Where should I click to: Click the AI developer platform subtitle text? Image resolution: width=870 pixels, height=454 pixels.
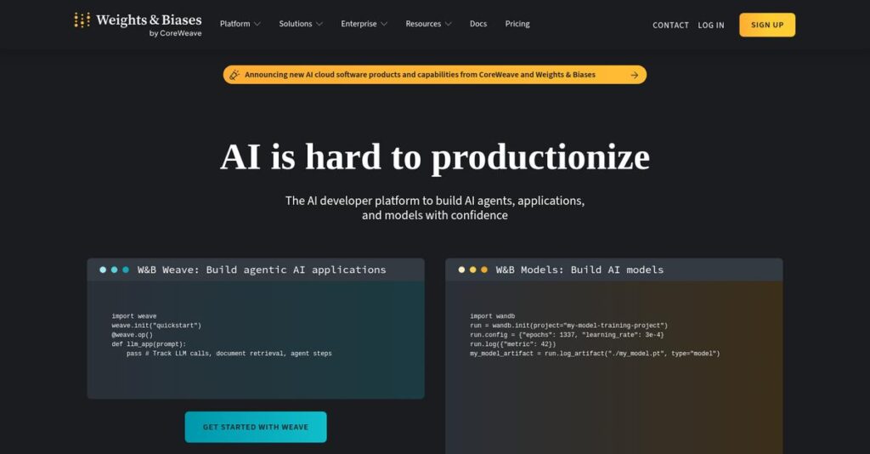click(x=434, y=208)
